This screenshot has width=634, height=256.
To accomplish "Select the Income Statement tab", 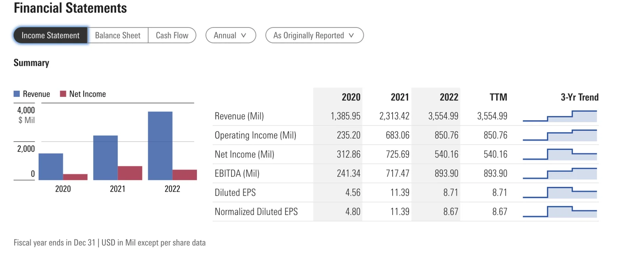I will click(x=50, y=35).
